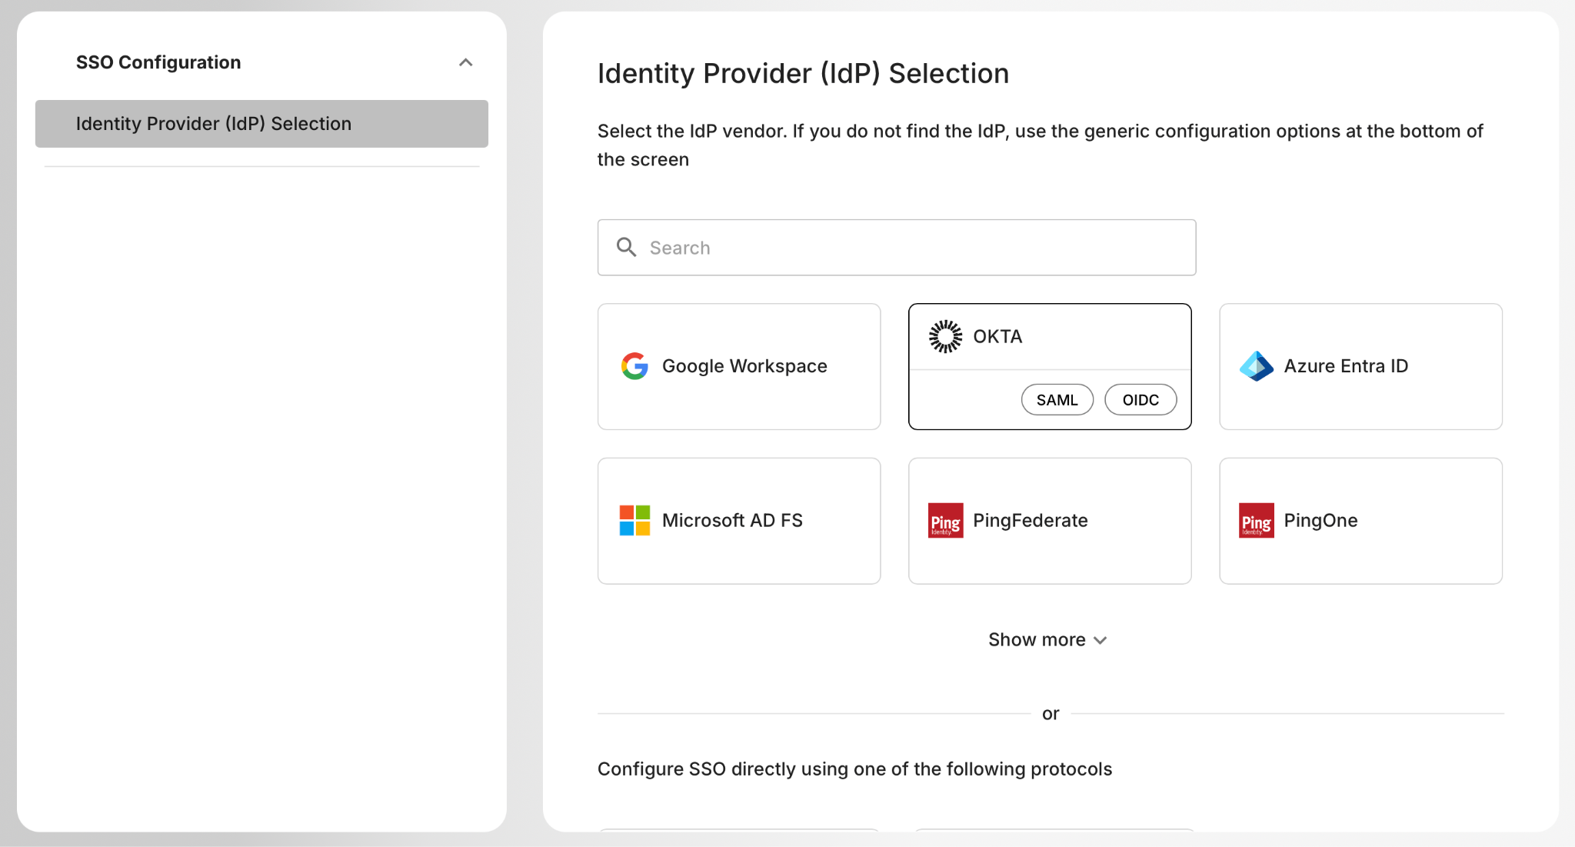Viewport: 1575px width, 847px height.
Task: Open Identity Provider (IdP) Selection sidebar item
Action: [261, 124]
